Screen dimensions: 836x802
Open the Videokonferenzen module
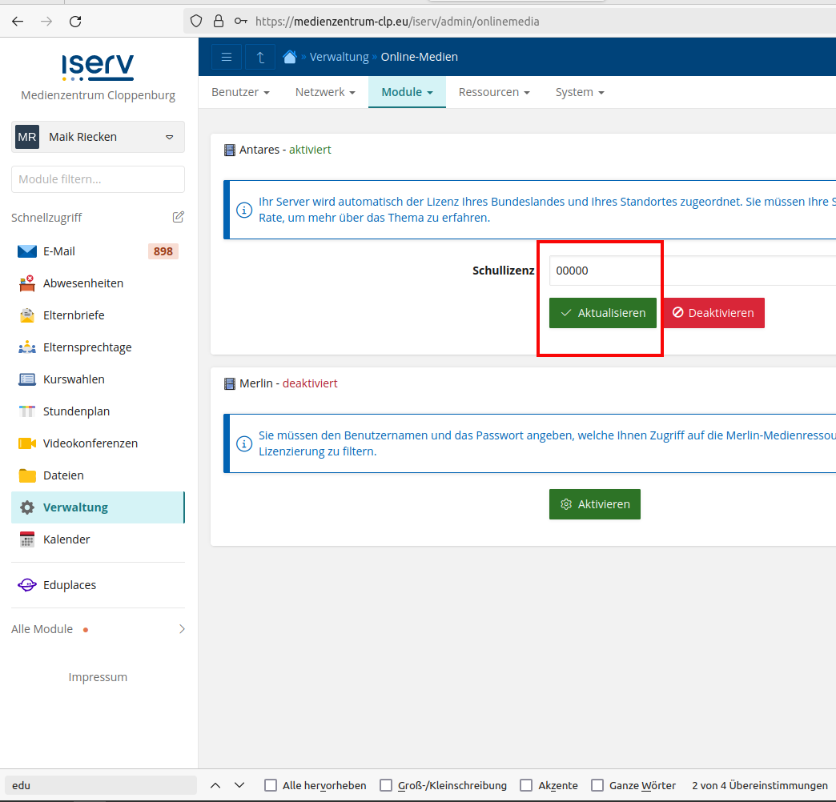click(90, 443)
